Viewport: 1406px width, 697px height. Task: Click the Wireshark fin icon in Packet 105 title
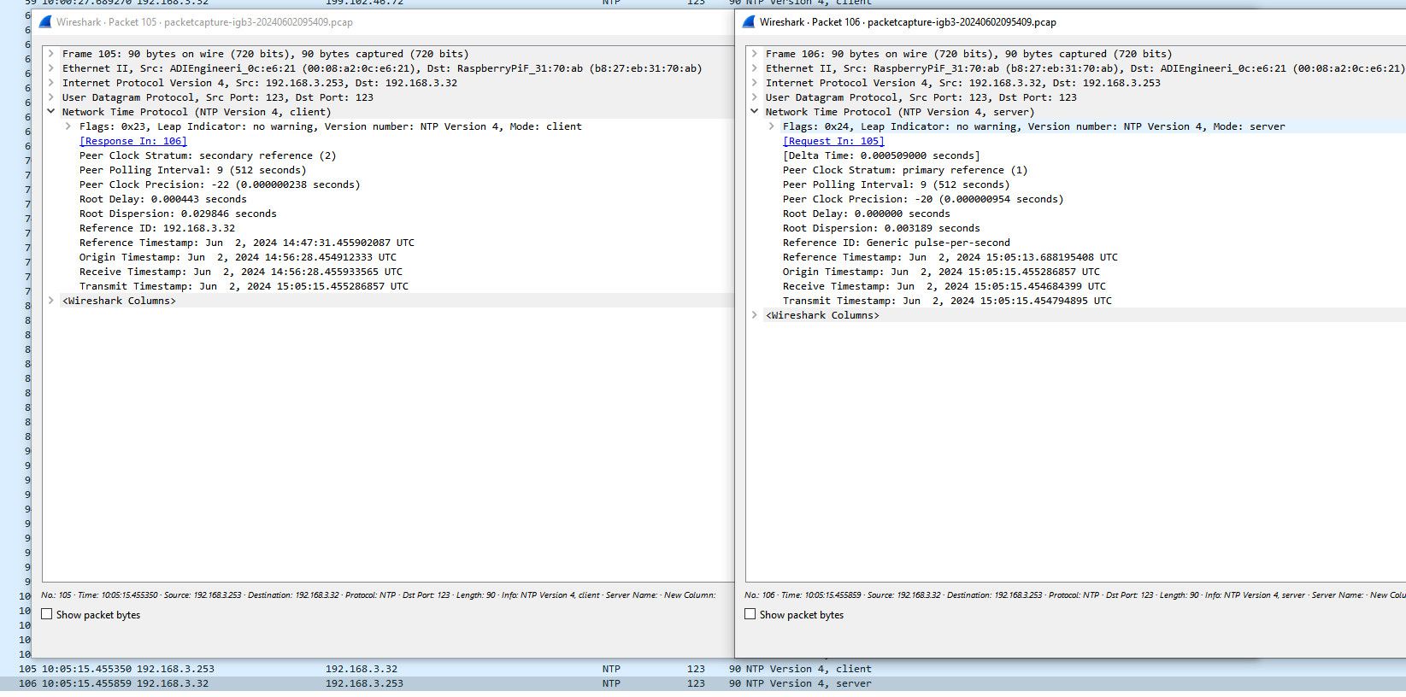[45, 22]
